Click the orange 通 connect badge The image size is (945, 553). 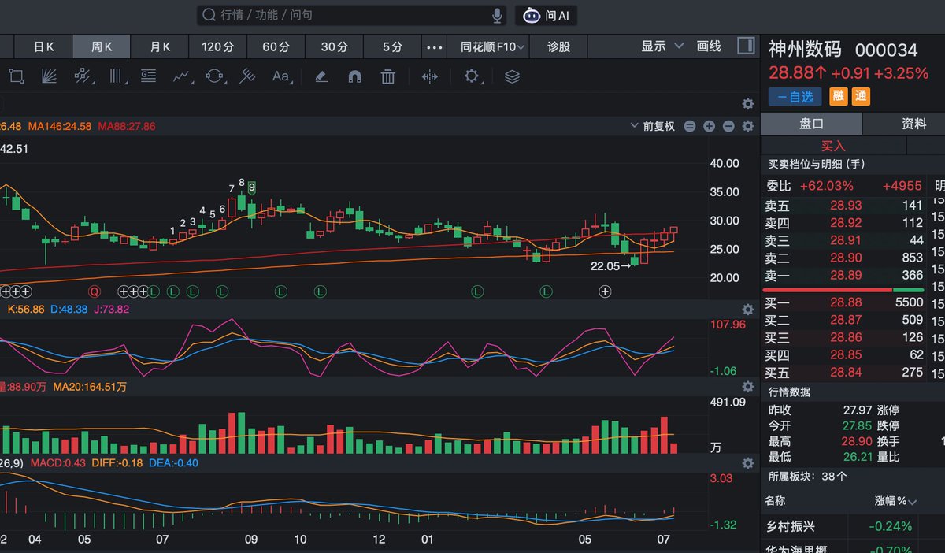coord(862,96)
